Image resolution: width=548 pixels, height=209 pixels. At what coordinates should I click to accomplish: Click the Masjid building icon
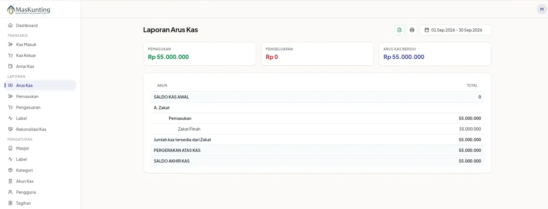pyautogui.click(x=10, y=148)
